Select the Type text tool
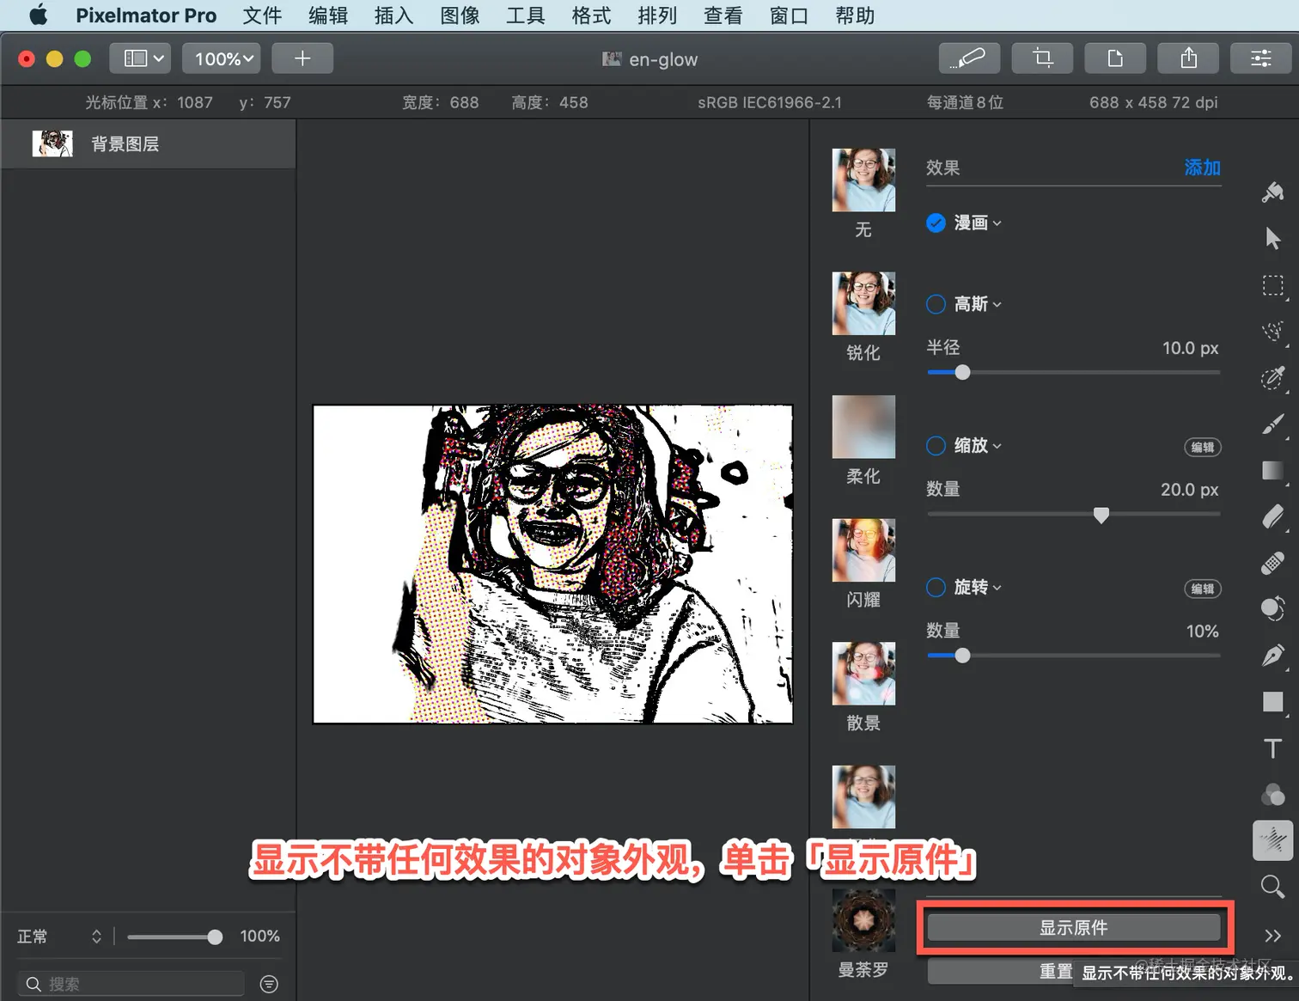1299x1001 pixels. click(x=1272, y=748)
